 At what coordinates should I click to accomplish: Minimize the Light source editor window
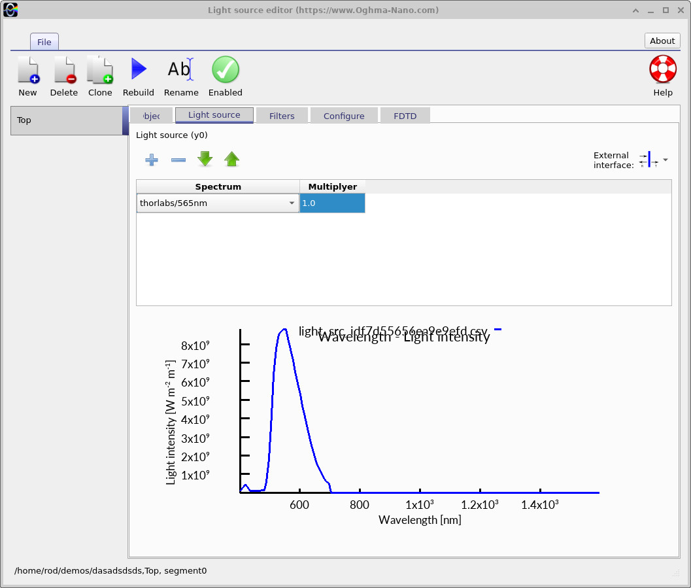tap(650, 10)
